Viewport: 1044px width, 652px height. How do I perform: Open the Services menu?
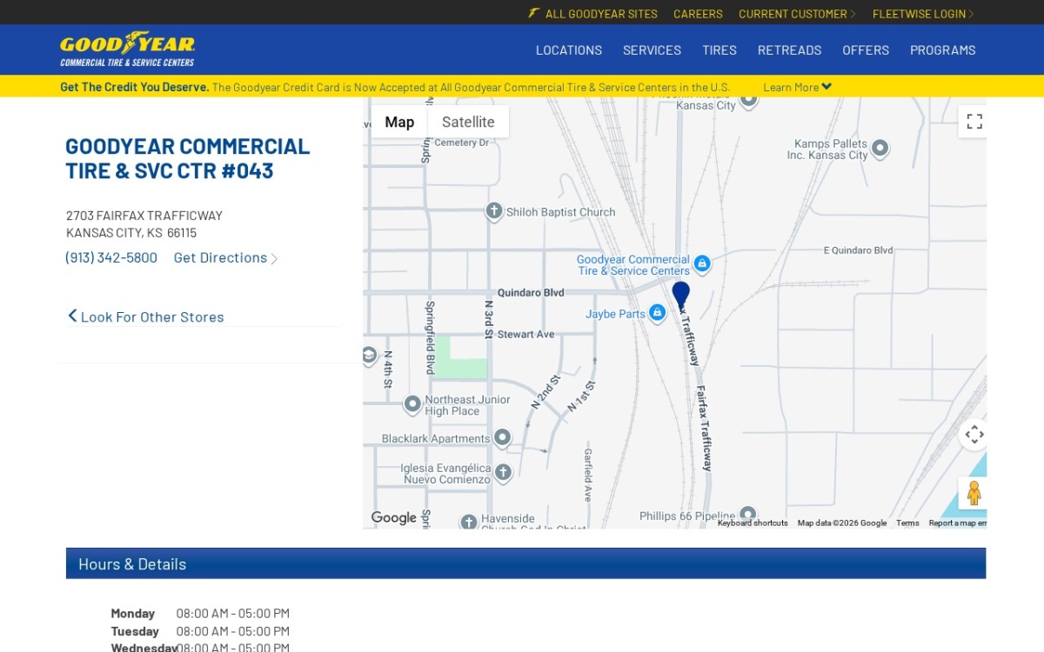652,50
